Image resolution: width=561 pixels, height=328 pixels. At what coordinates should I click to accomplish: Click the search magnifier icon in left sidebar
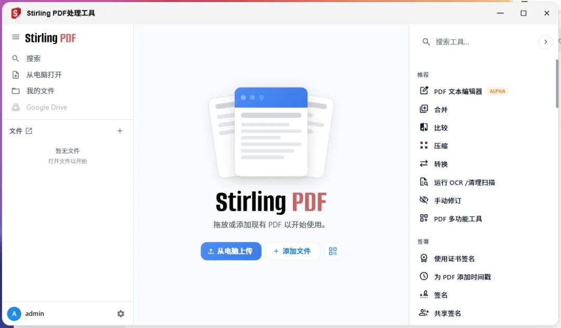tap(16, 58)
